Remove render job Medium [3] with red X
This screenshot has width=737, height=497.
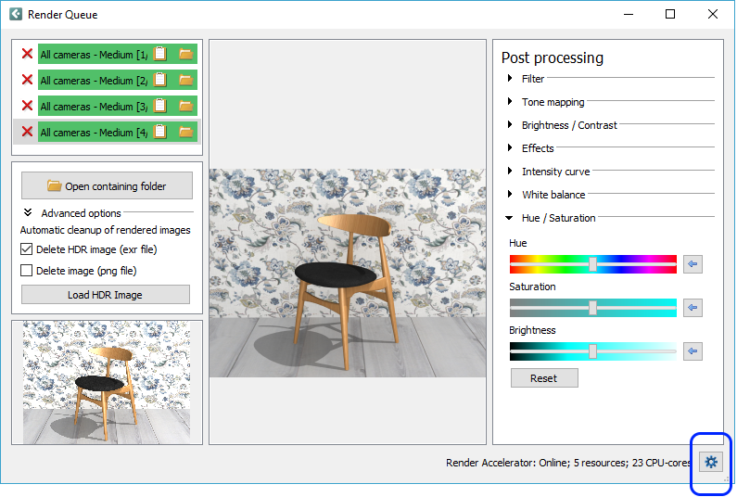pyautogui.click(x=27, y=106)
